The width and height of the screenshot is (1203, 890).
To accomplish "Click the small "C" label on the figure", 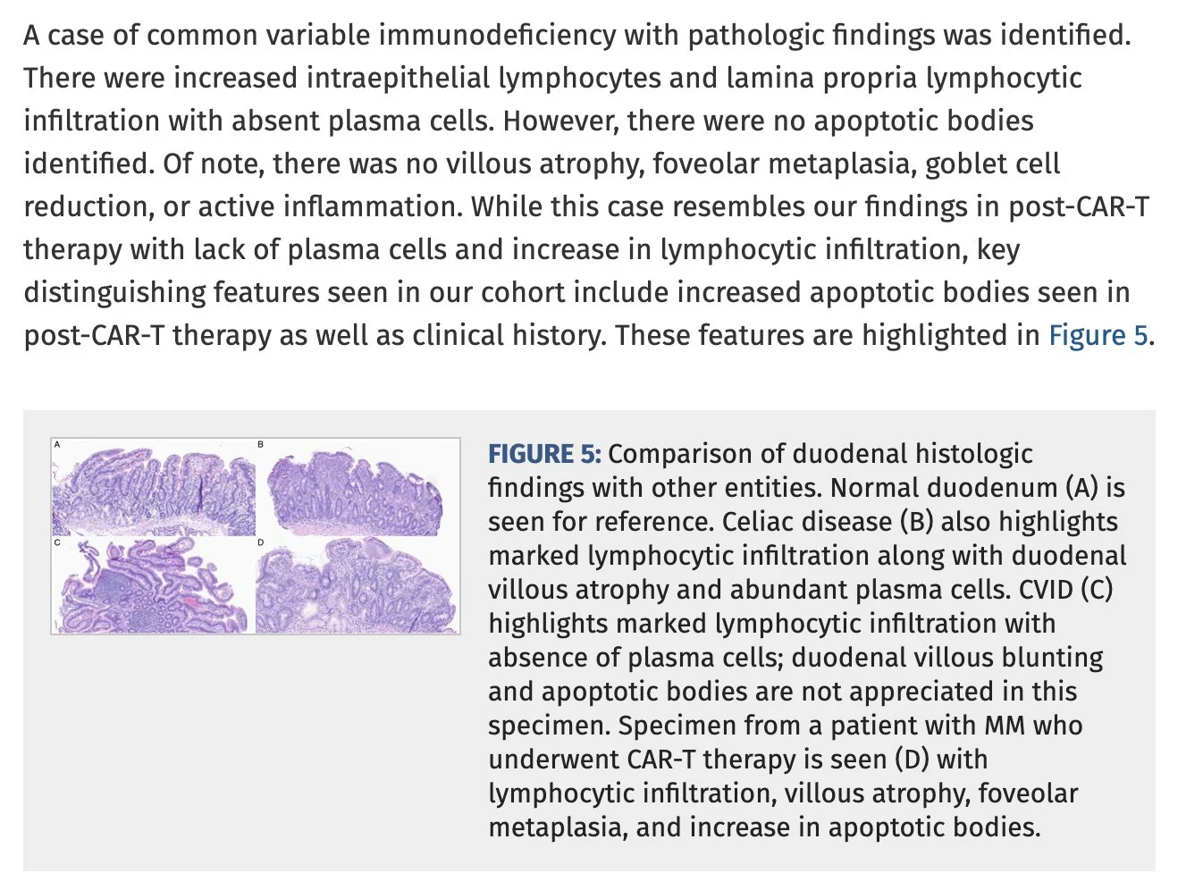I will coord(57,542).
